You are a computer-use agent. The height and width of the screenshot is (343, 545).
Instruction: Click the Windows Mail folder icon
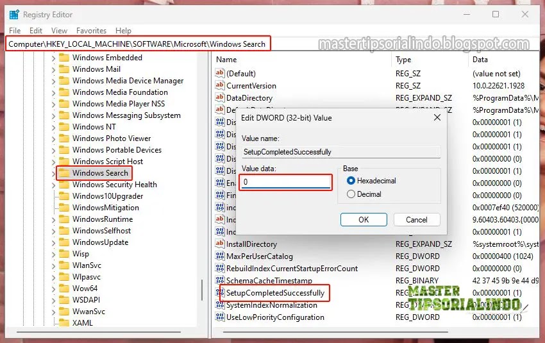tap(64, 69)
